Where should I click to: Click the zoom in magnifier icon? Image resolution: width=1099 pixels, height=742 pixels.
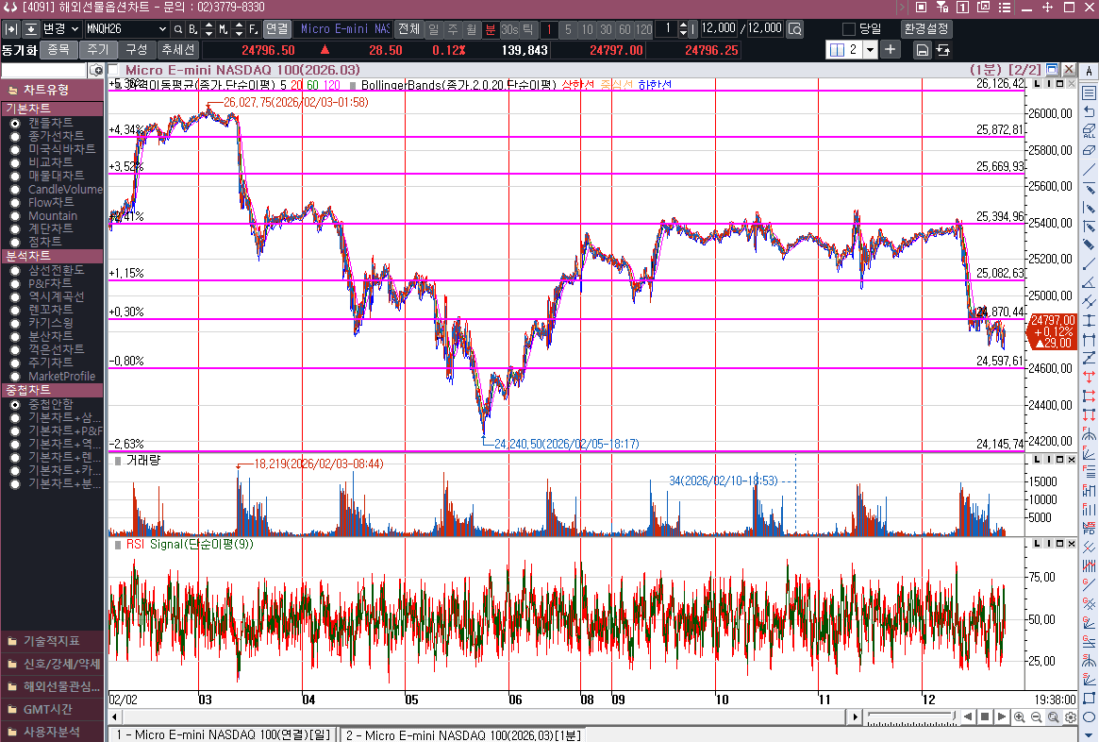[x=1020, y=717]
